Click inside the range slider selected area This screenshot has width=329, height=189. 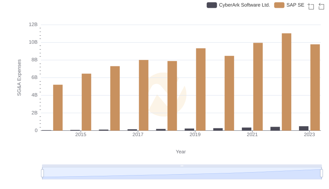[x=182, y=173]
